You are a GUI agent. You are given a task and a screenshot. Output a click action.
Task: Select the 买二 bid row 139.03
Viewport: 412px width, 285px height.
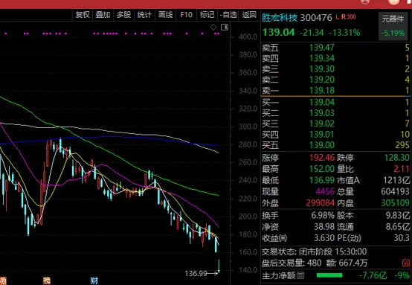click(x=336, y=113)
